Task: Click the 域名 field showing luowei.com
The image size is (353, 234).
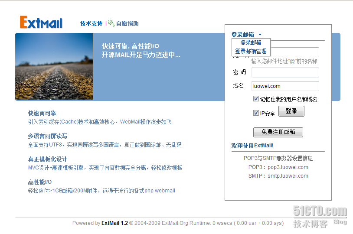Action: pyautogui.click(x=285, y=86)
